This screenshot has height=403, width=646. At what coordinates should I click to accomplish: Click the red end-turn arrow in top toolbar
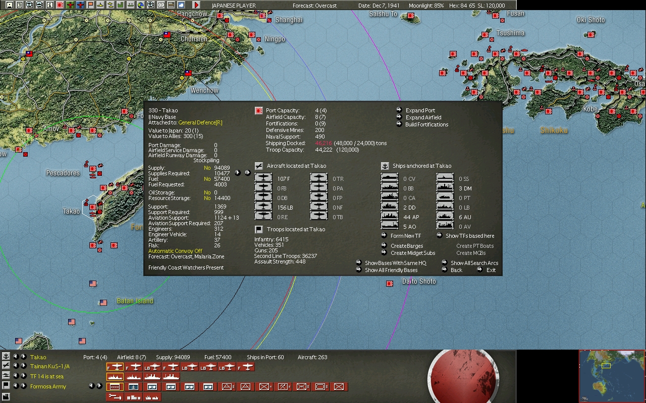(x=196, y=5)
